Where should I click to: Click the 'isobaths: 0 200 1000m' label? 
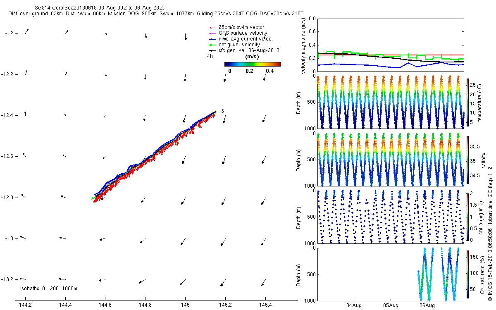pyautogui.click(x=49, y=289)
